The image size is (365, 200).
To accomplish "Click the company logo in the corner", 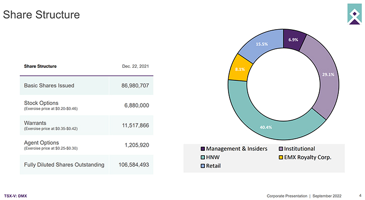I will [354, 14].
